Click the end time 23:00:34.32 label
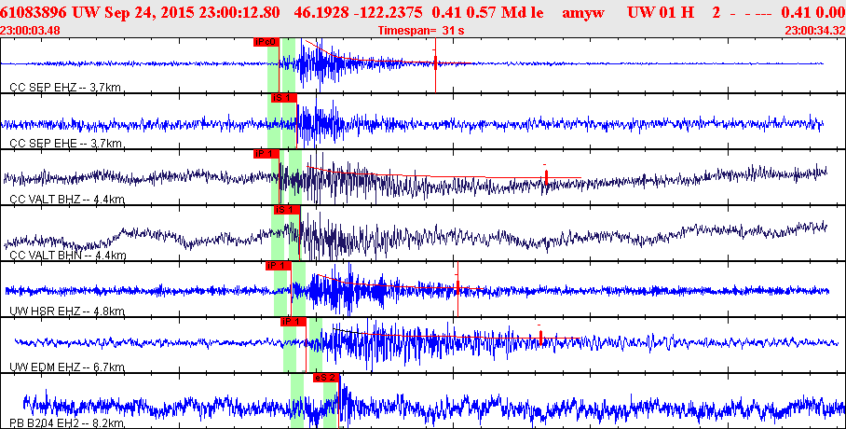The height and width of the screenshot is (429, 846). click(x=814, y=31)
